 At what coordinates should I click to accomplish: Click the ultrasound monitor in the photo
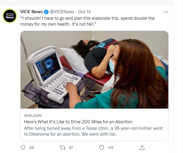[48, 66]
